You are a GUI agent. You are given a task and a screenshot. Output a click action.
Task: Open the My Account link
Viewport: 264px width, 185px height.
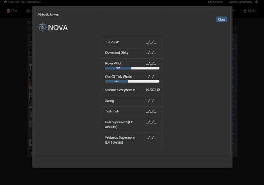pyautogui.click(x=216, y=2)
